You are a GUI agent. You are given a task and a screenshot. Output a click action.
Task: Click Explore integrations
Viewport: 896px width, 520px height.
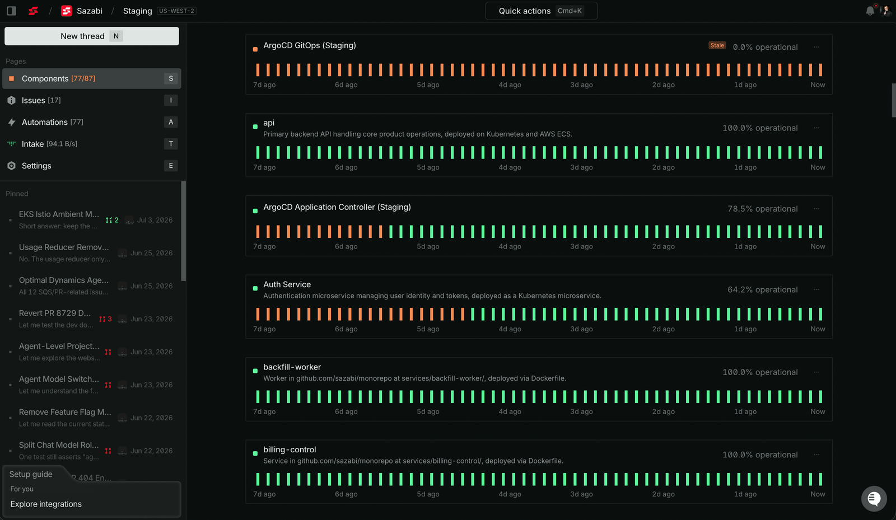tap(46, 504)
